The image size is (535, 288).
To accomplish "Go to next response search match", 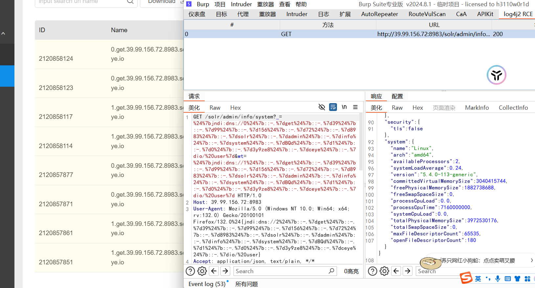I will [408, 271].
